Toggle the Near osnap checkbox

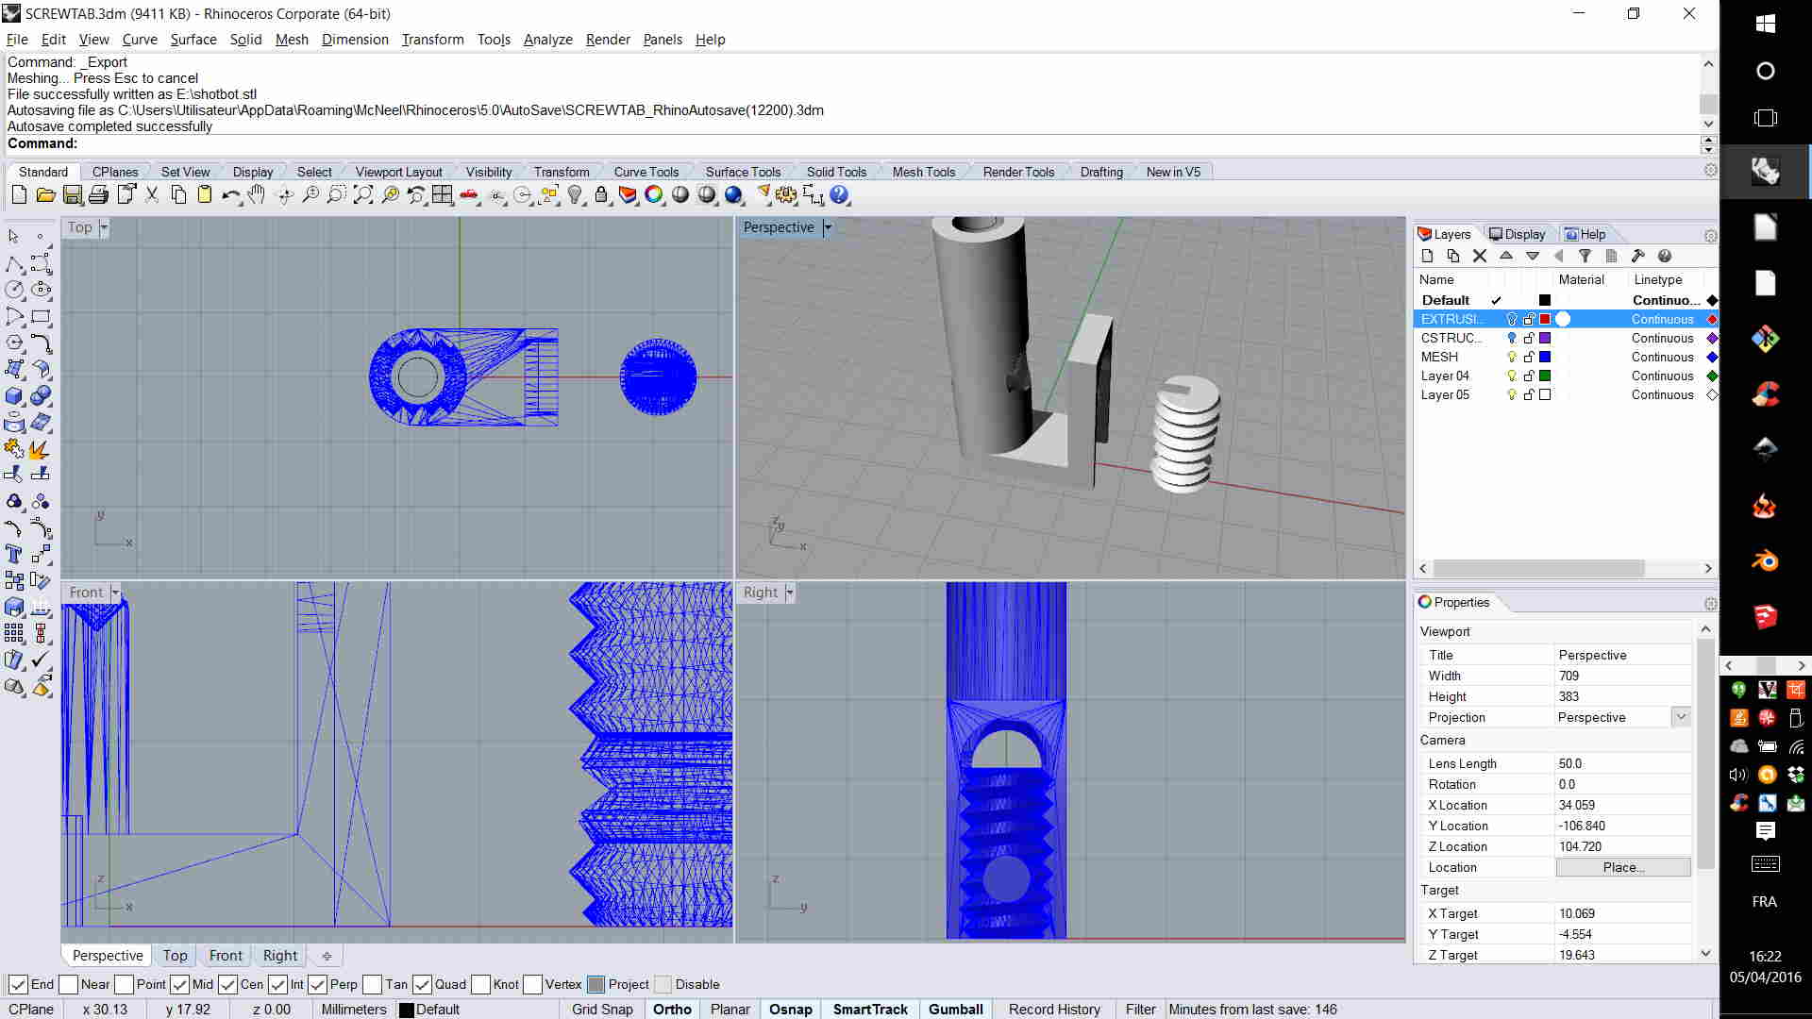pyautogui.click(x=69, y=984)
